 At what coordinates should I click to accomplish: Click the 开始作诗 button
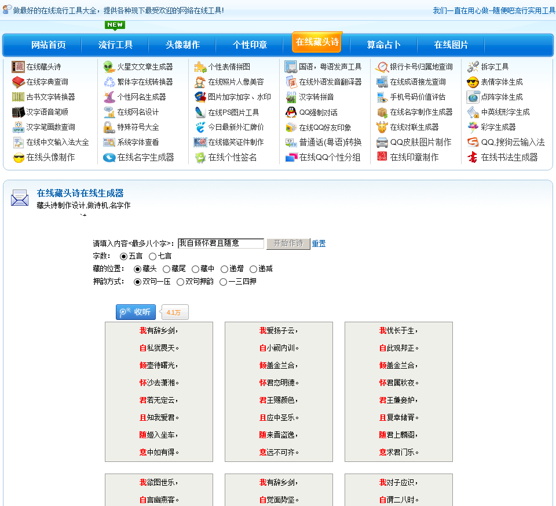tap(288, 243)
